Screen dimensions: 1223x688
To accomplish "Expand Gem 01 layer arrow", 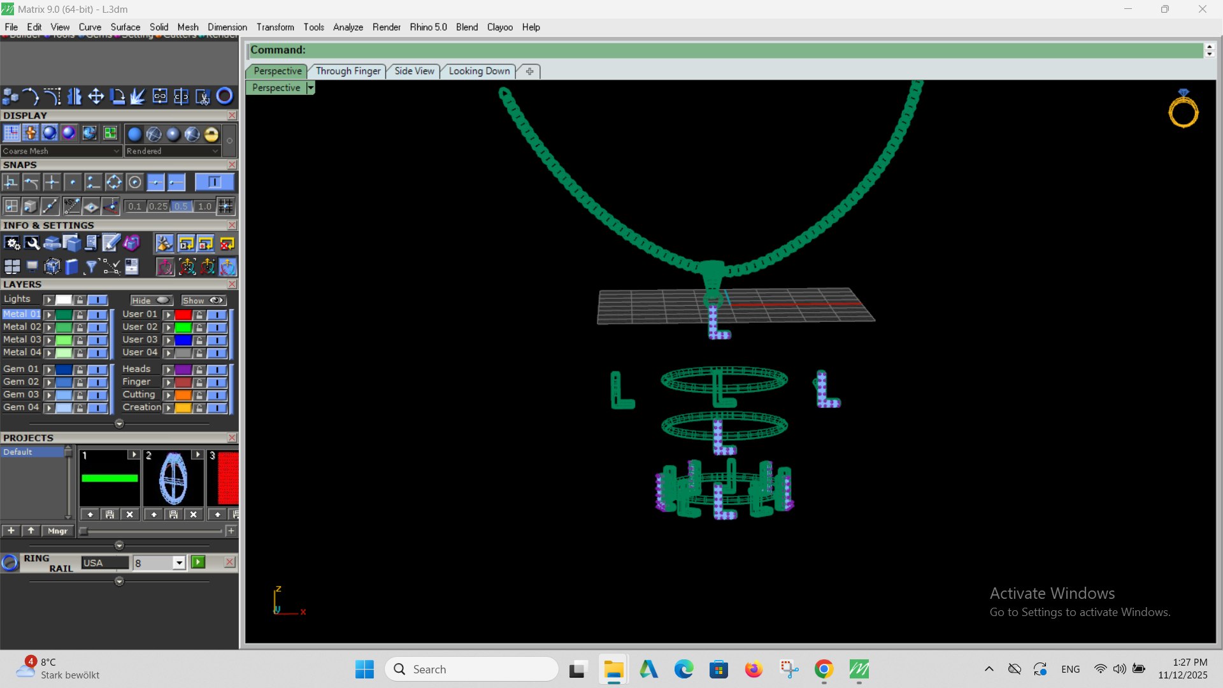I will coord(48,369).
